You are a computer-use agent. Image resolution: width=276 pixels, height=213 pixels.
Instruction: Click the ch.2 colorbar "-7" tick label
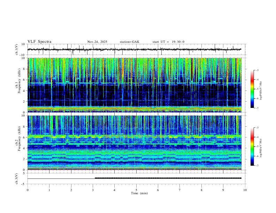(257, 166)
